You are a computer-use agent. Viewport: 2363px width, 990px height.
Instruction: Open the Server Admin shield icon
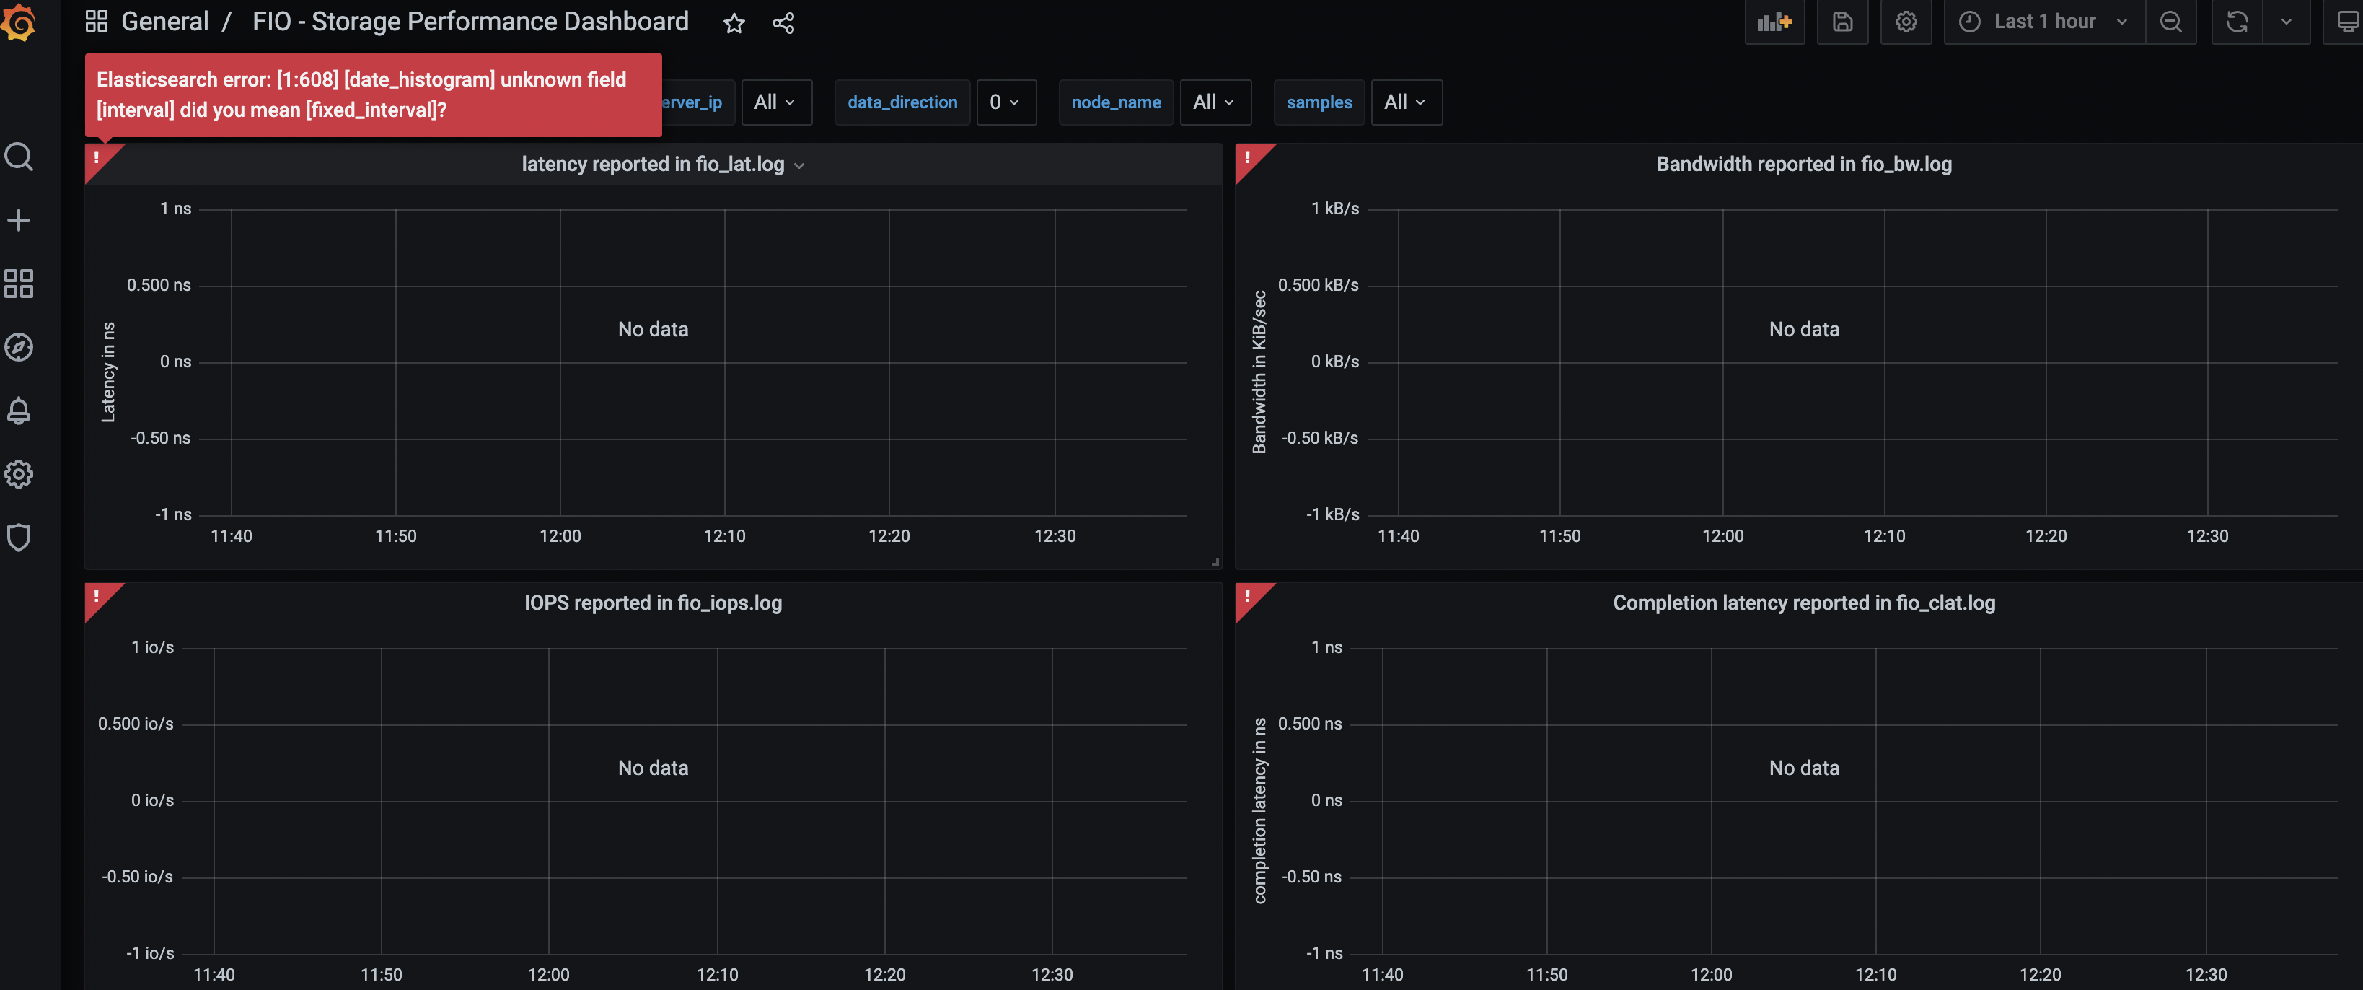click(19, 537)
